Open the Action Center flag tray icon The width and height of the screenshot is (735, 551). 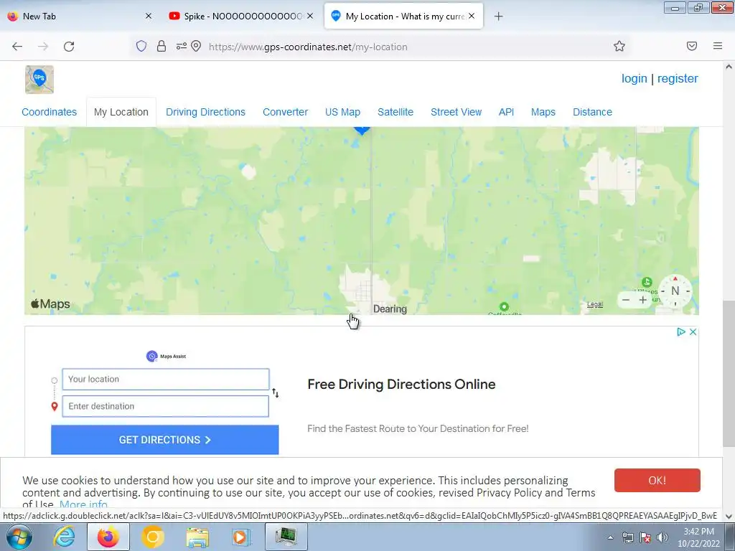click(x=645, y=537)
